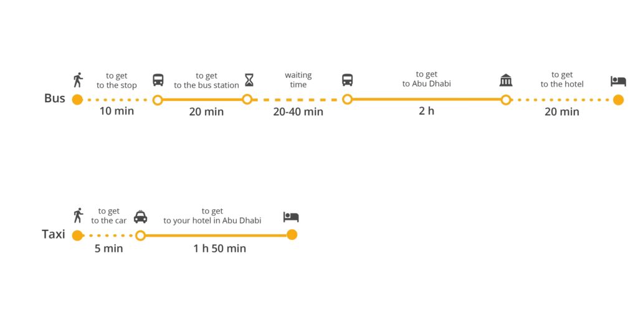Click the hotel bed icon ending the Bus row
Viewport: 638px width, 332px height.
[x=618, y=81]
